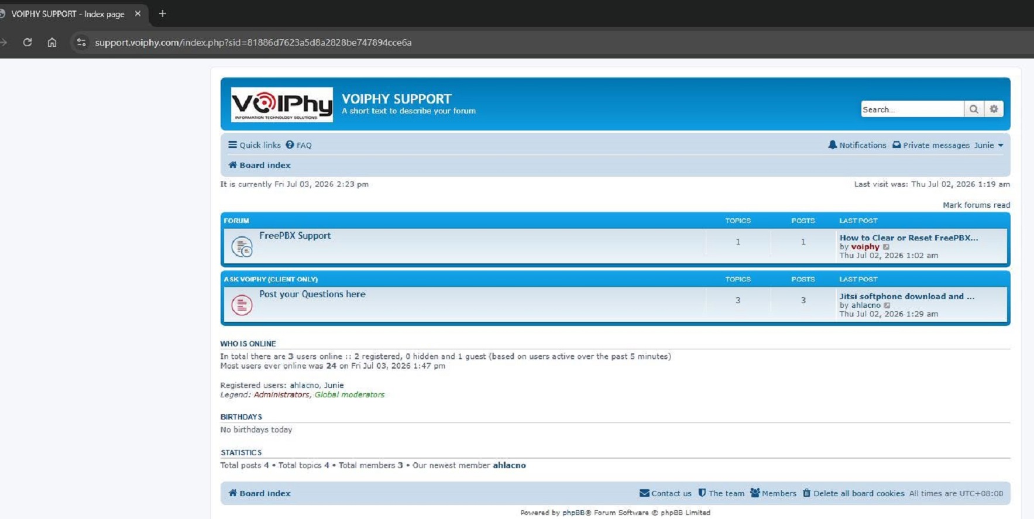The image size is (1034, 519).
Task: Click The team shield icon
Action: point(702,493)
